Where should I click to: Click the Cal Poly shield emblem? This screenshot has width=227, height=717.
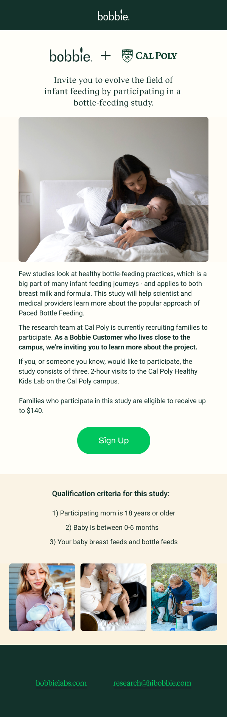point(127,56)
